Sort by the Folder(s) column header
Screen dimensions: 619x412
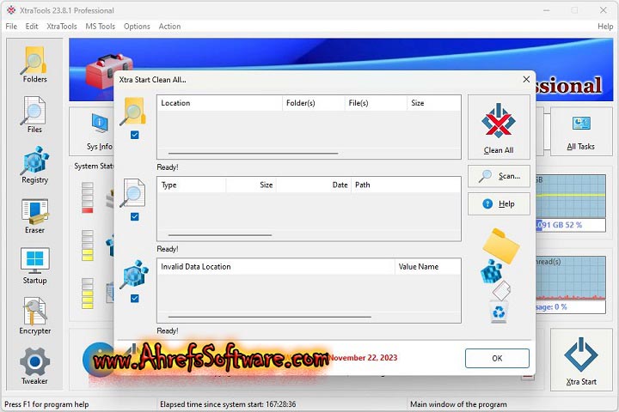tap(314, 103)
